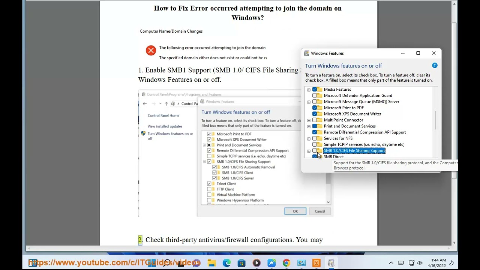Image resolution: width=480 pixels, height=270 pixels.
Task: Select 'Remote Differential Compression API Support' label
Action: coord(365,132)
